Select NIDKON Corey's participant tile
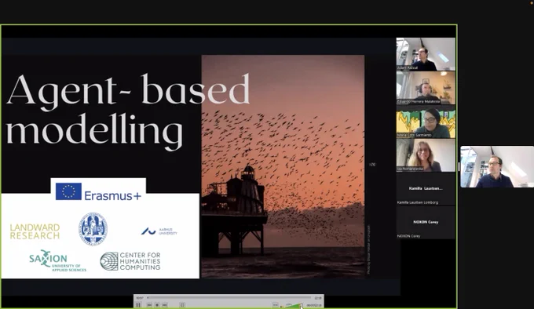 point(426,223)
